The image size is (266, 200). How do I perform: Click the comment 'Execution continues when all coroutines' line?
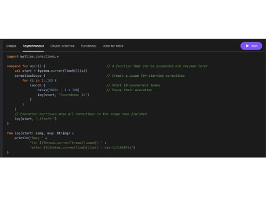pos(80,114)
